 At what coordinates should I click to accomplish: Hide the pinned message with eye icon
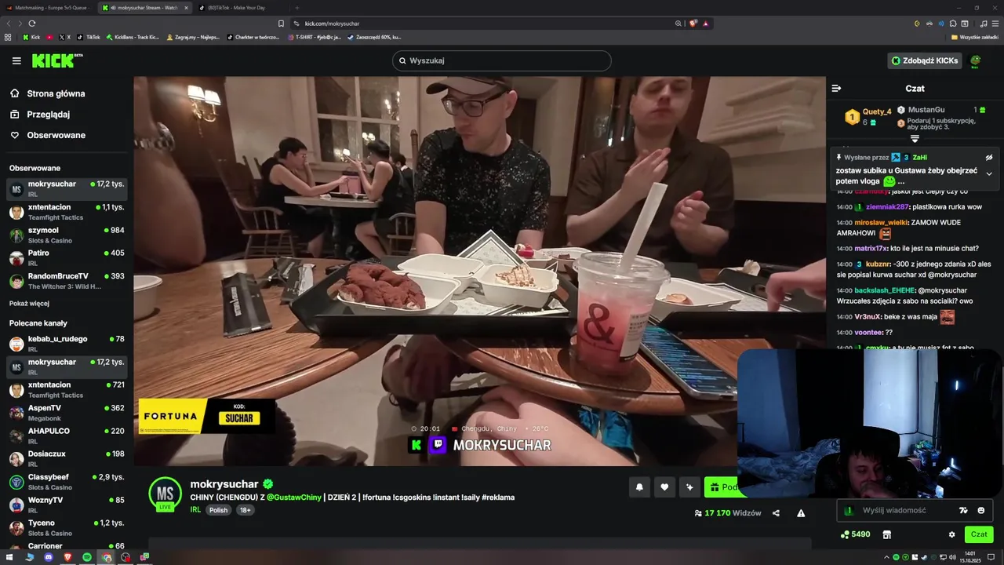coord(989,158)
